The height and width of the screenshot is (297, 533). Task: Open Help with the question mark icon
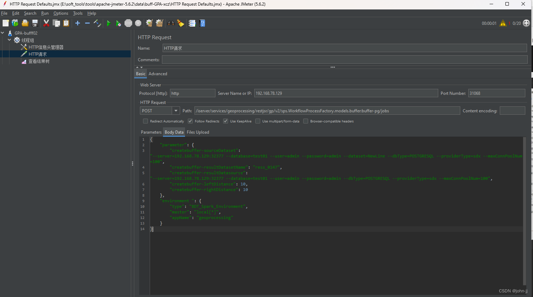[202, 23]
